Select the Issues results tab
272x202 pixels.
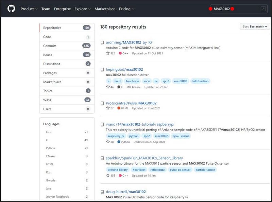(x=67, y=55)
